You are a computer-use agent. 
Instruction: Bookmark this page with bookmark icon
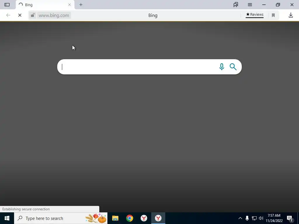click(273, 15)
